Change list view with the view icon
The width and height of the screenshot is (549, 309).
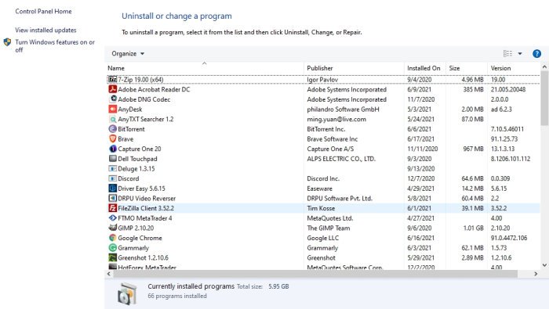pyautogui.click(x=507, y=53)
